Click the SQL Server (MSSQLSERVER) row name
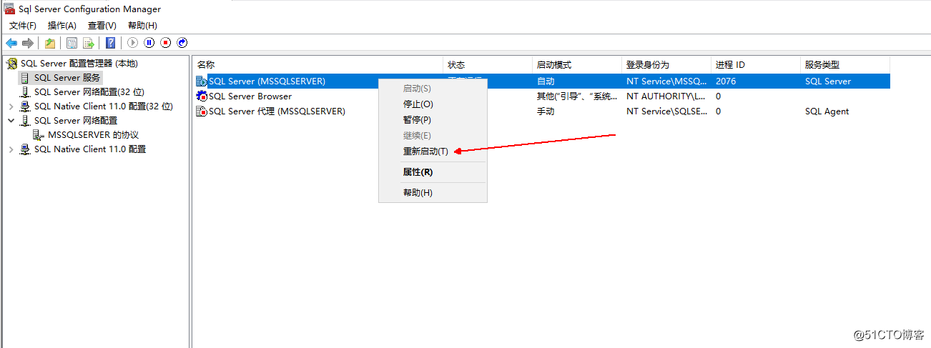 [x=267, y=81]
